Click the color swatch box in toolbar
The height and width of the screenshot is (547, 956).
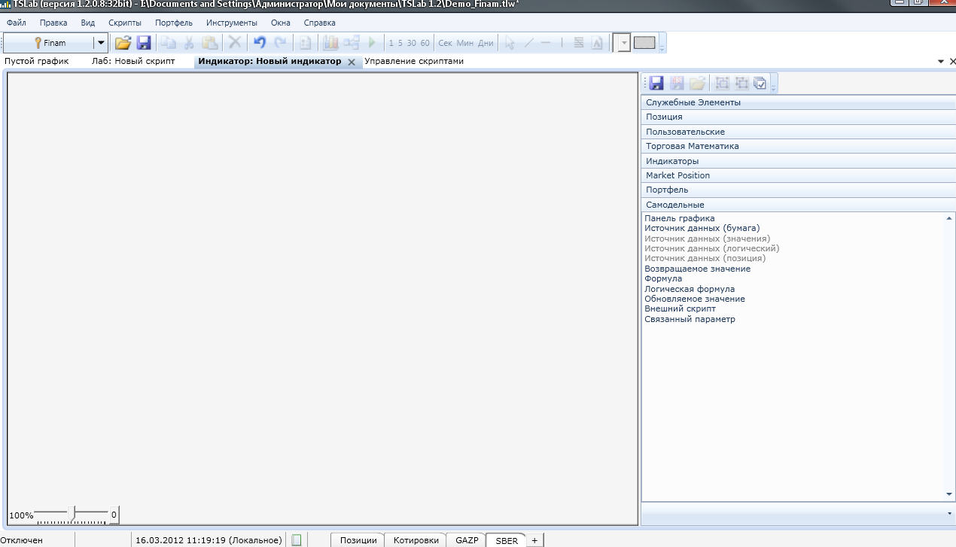pyautogui.click(x=644, y=43)
